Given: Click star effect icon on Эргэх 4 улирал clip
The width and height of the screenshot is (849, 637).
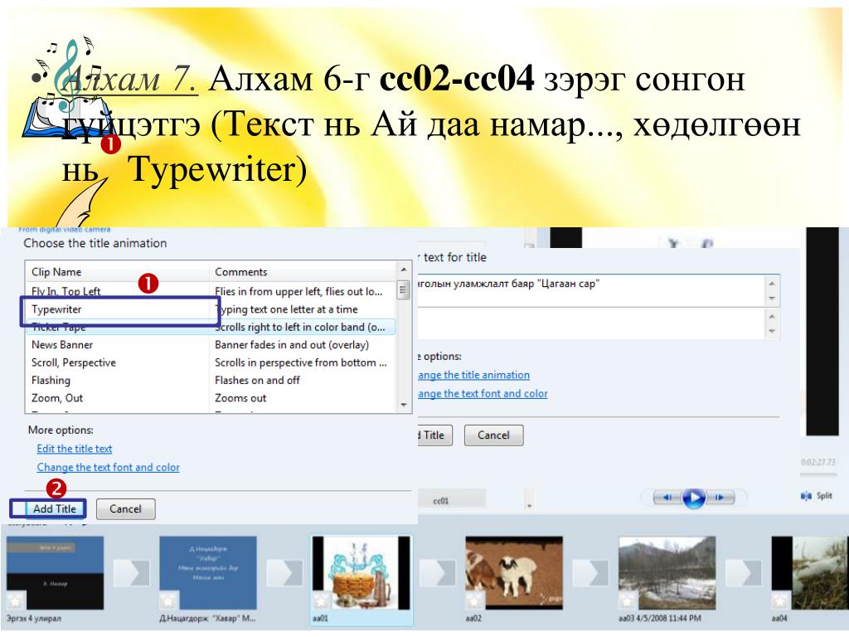Looking at the screenshot, I should [15, 601].
